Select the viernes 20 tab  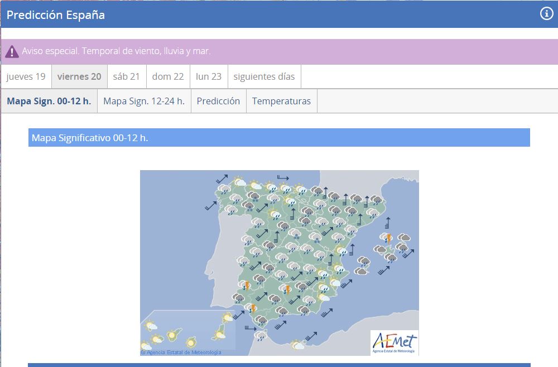pyautogui.click(x=79, y=76)
